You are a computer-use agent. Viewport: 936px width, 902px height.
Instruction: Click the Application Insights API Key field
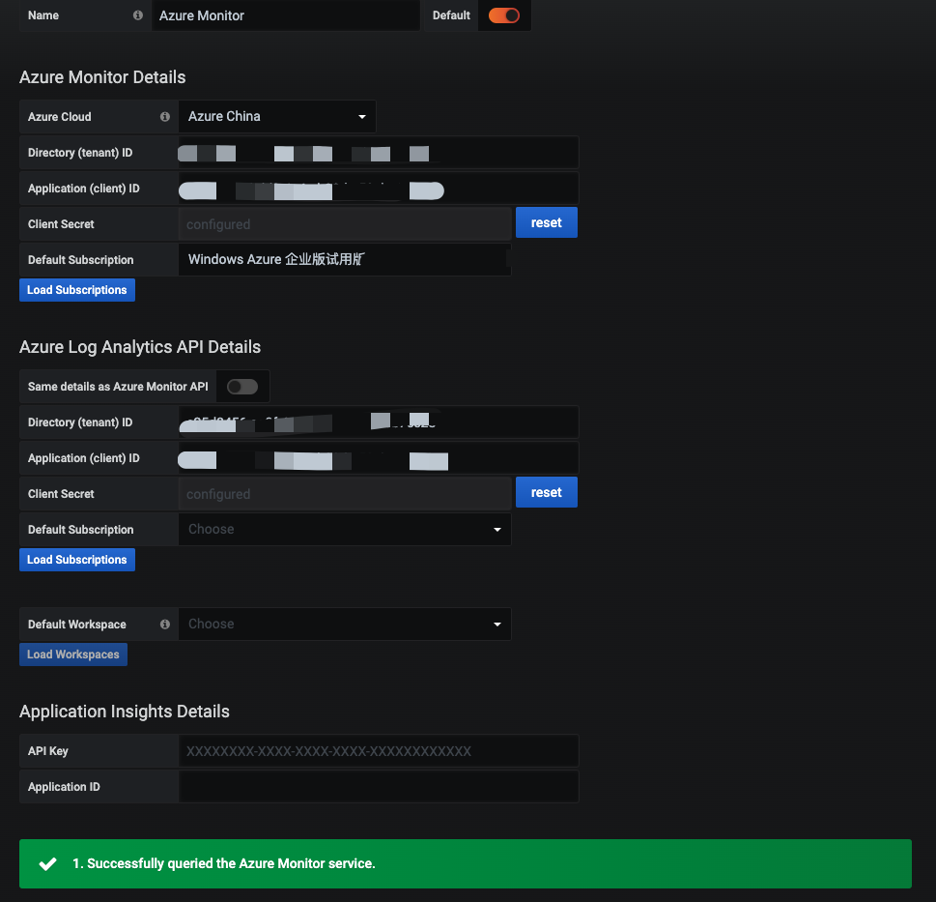[x=379, y=751]
